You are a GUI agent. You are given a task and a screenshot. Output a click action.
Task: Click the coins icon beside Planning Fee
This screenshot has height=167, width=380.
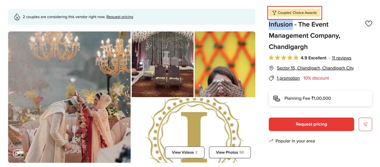(276, 98)
